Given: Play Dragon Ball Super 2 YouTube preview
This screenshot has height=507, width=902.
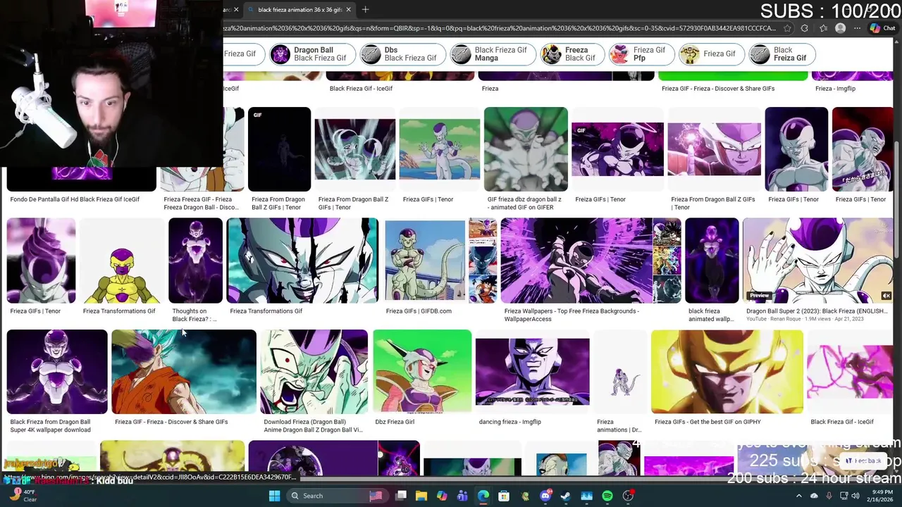Looking at the screenshot, I should tap(817, 261).
